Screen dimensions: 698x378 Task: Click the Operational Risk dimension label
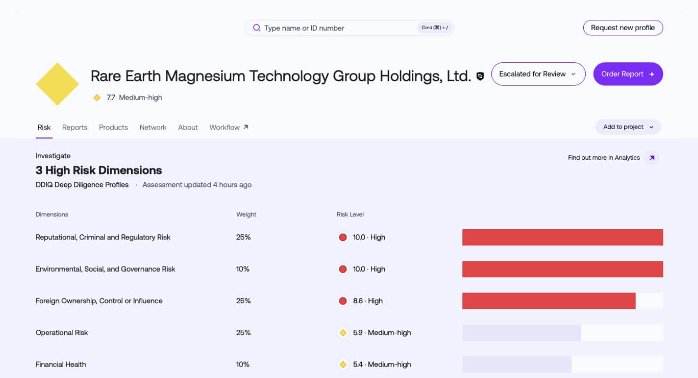coord(62,333)
